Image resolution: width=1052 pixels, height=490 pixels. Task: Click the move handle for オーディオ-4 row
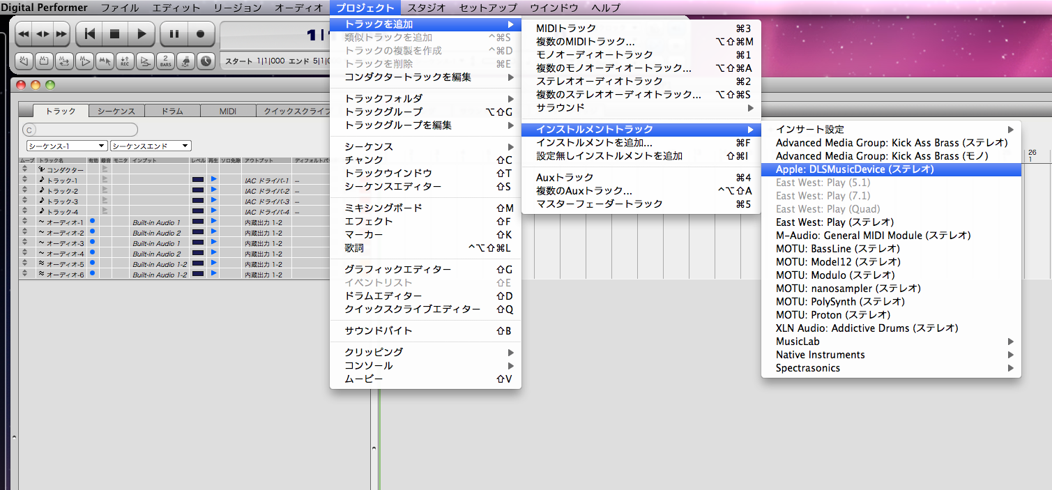tap(24, 253)
